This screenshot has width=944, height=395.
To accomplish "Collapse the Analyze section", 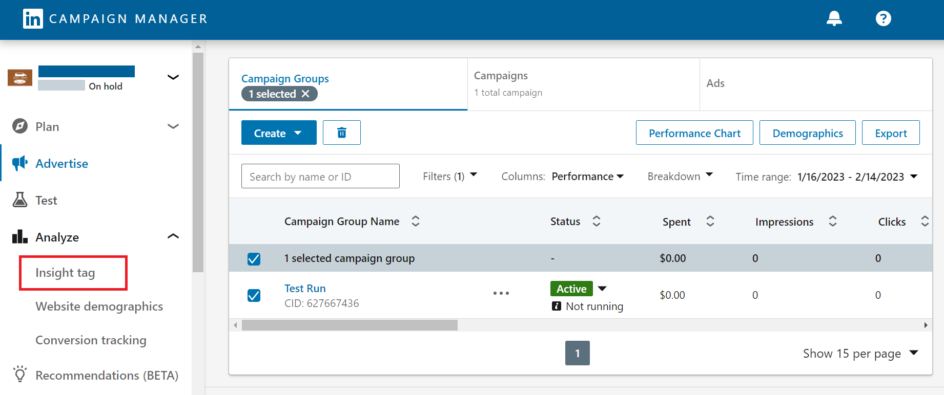I will pyautogui.click(x=173, y=236).
